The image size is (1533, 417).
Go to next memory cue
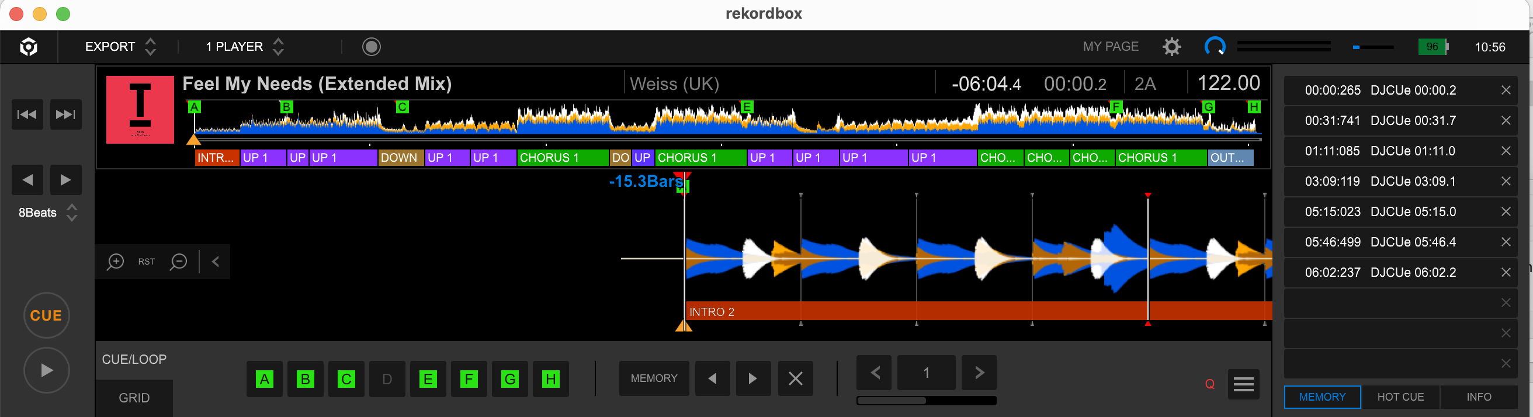click(x=754, y=378)
